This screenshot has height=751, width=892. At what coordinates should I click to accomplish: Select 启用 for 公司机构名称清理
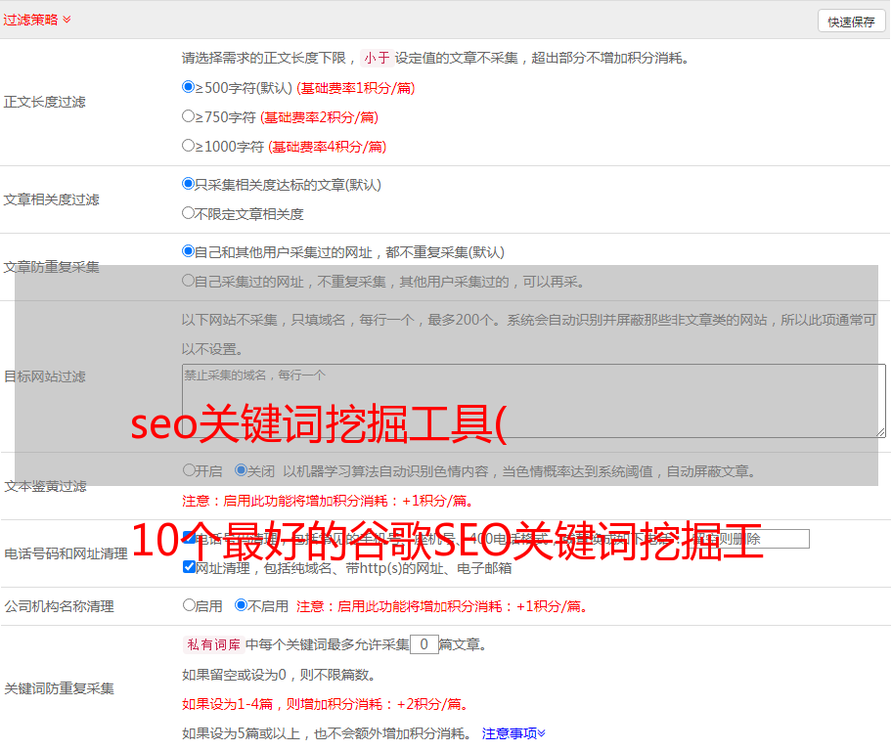tap(189, 605)
